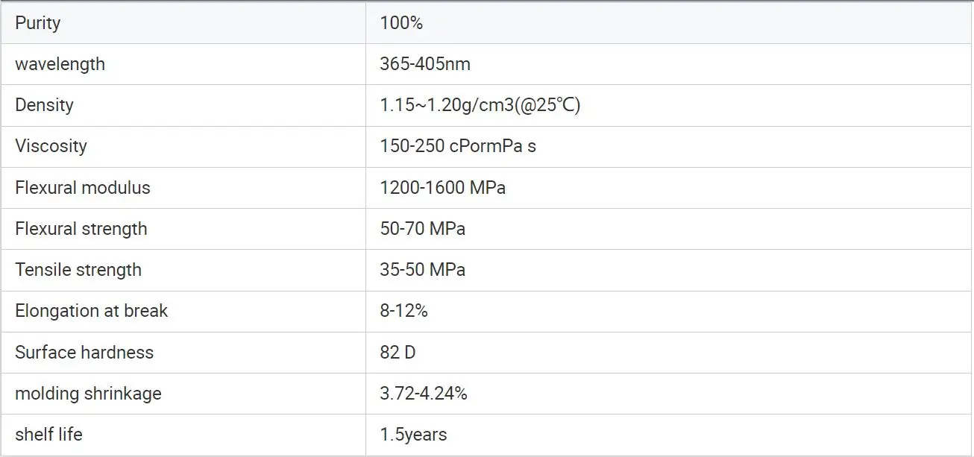
Task: Click the 100% purity value
Action: tap(401, 23)
